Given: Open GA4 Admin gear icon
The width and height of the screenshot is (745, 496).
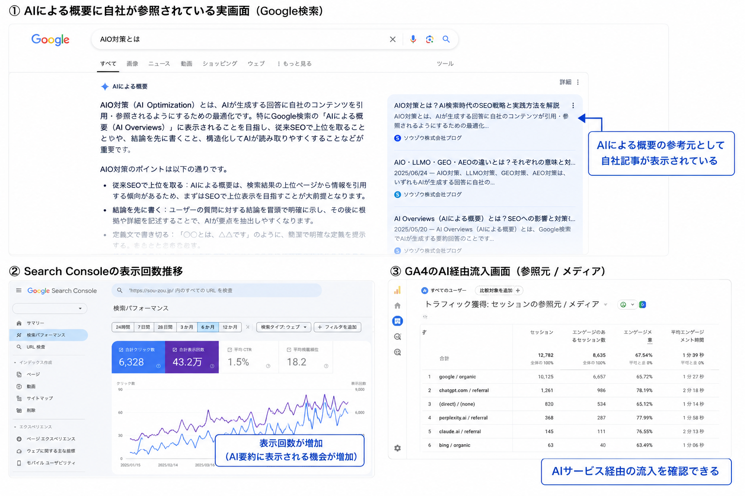Looking at the screenshot, I should (397, 448).
